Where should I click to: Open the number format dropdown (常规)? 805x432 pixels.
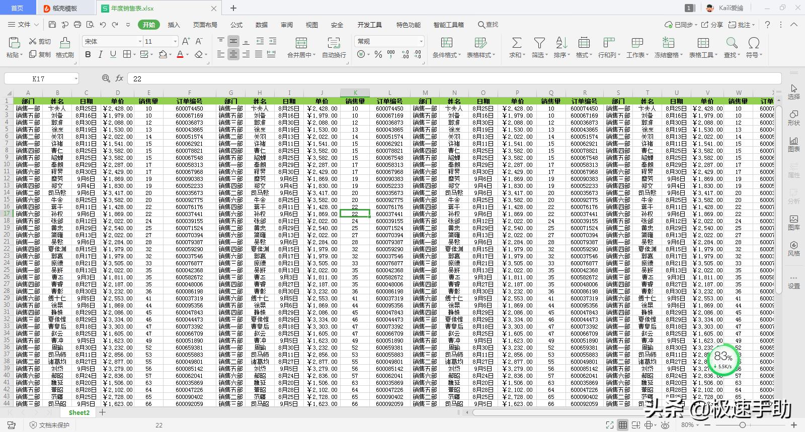[x=421, y=41]
